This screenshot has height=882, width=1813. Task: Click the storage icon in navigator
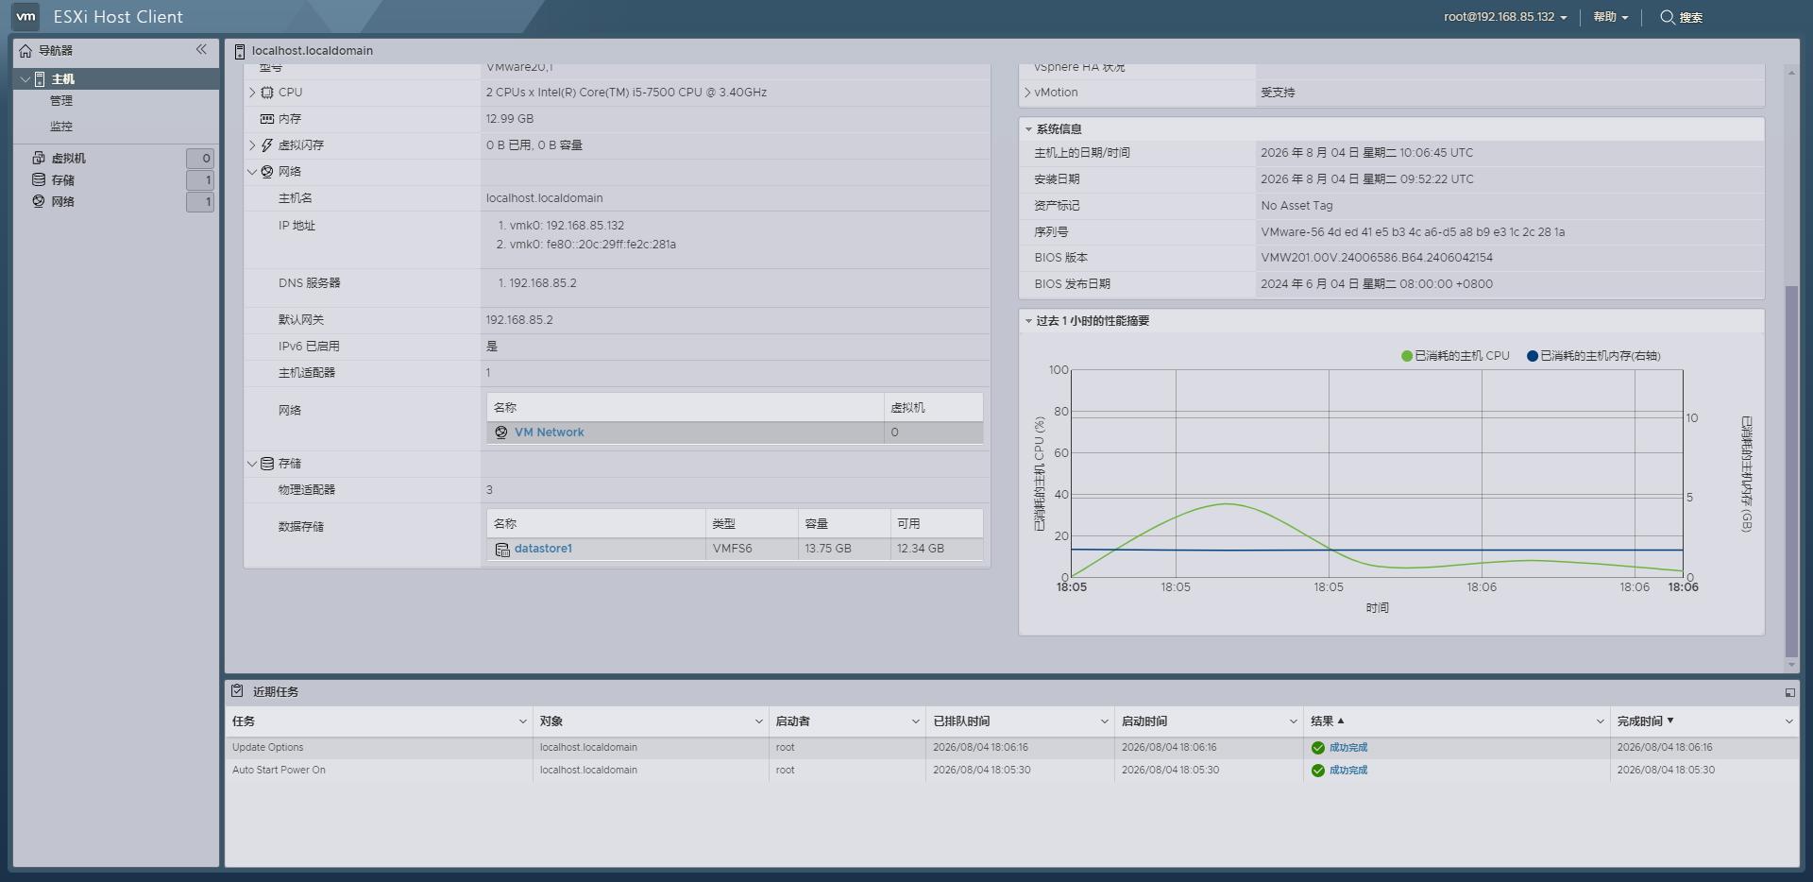[39, 179]
